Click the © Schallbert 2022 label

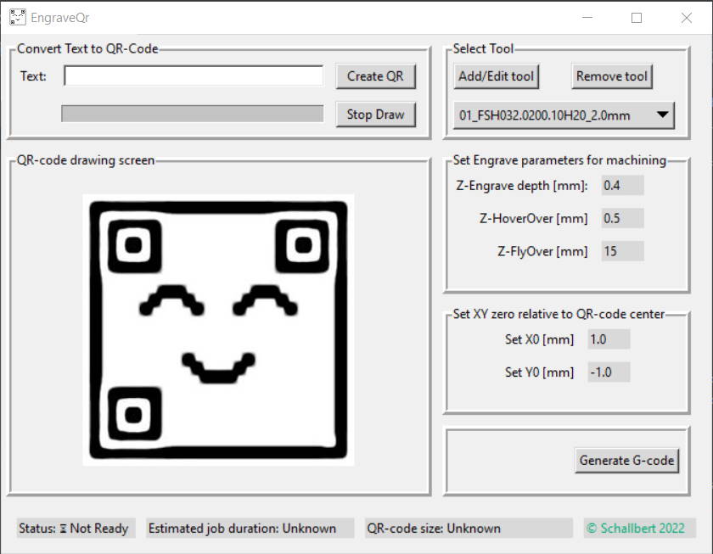639,528
